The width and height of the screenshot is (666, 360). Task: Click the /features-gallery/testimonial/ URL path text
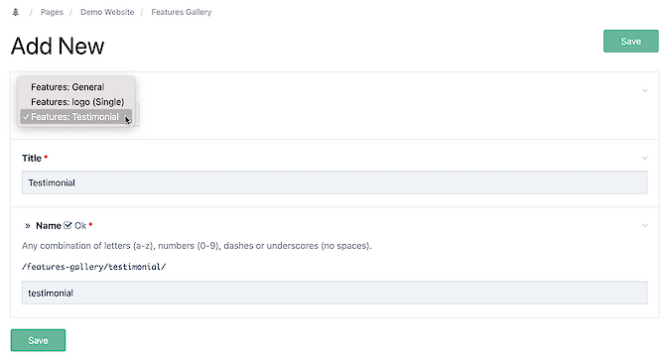[94, 267]
